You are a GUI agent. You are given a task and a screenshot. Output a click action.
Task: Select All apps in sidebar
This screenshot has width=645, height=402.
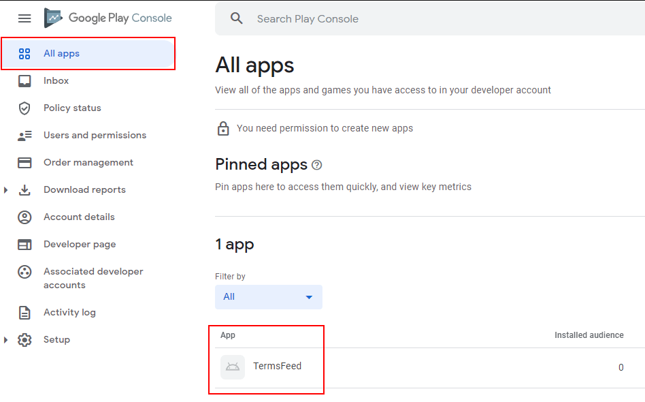pos(88,54)
